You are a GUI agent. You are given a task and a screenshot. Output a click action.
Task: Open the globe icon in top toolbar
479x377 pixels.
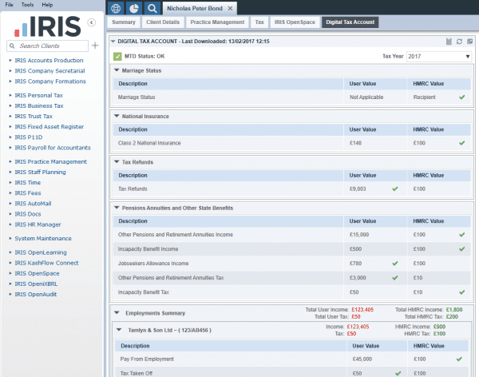point(116,8)
